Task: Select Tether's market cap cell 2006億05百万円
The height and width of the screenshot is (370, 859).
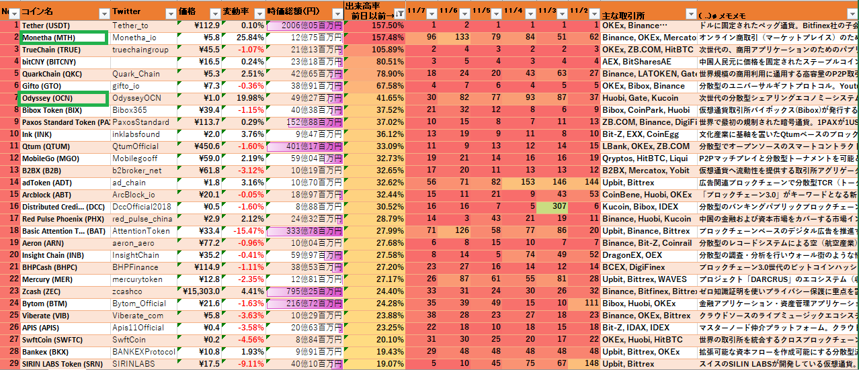Action: point(305,26)
